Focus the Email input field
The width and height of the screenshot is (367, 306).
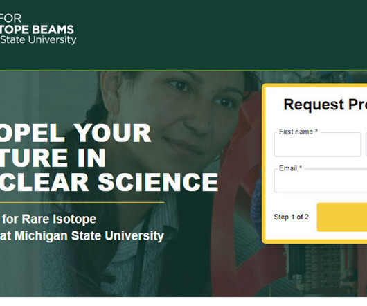[320, 181]
